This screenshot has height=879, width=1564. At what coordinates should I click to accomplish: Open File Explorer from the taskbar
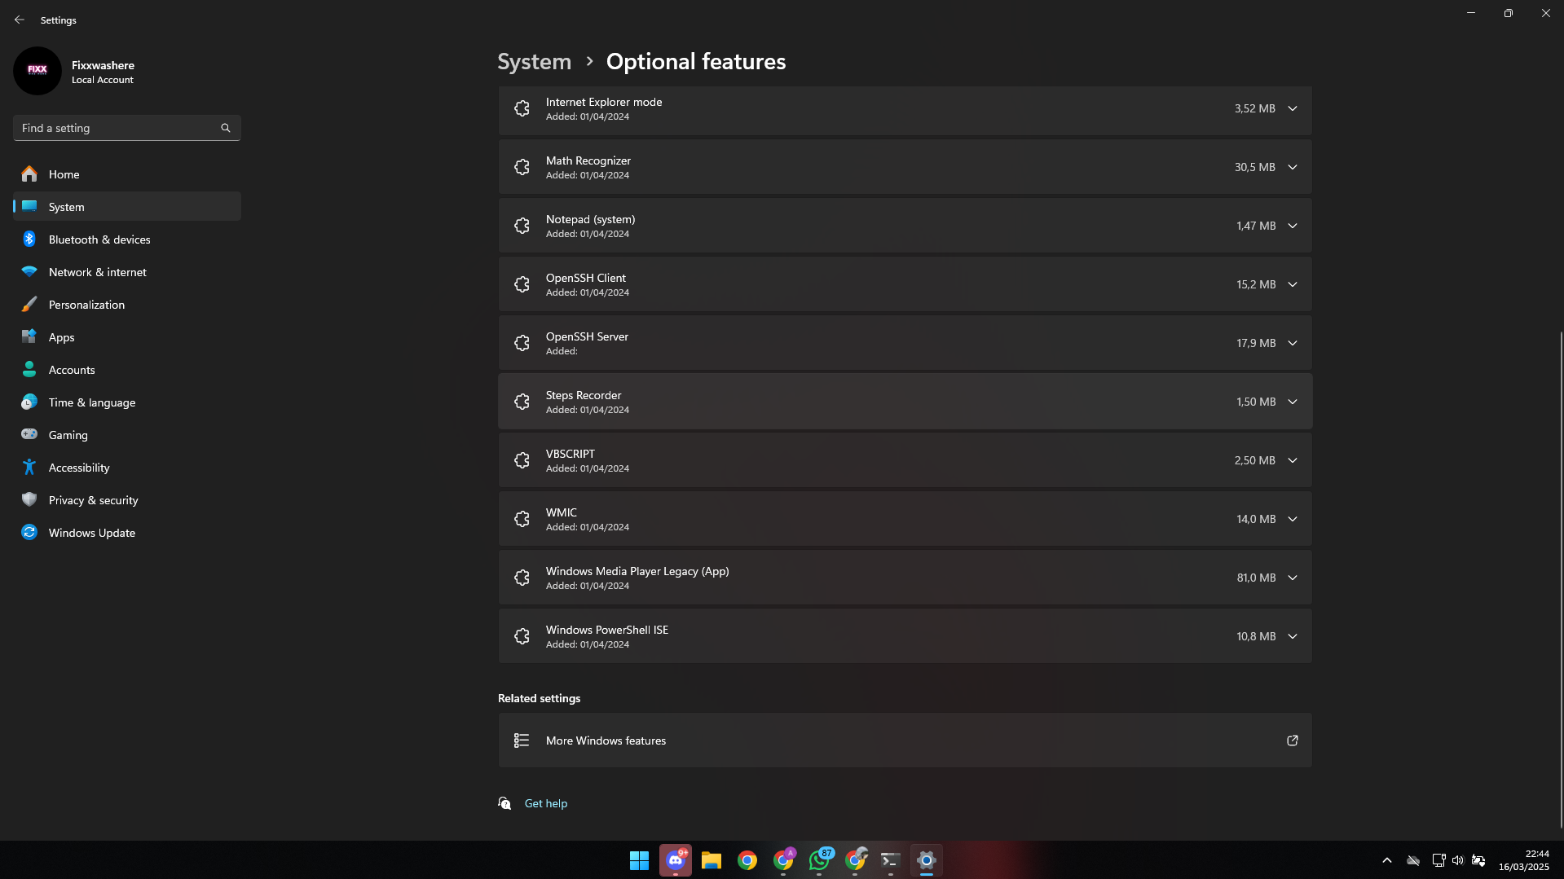(x=712, y=860)
